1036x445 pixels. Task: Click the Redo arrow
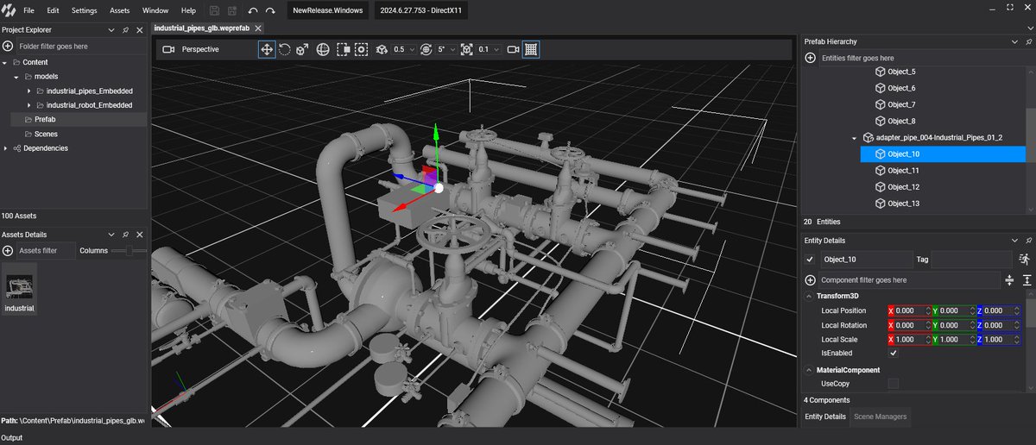point(270,10)
